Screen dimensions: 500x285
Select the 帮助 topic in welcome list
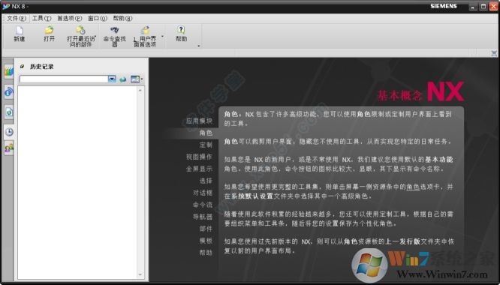(x=206, y=253)
